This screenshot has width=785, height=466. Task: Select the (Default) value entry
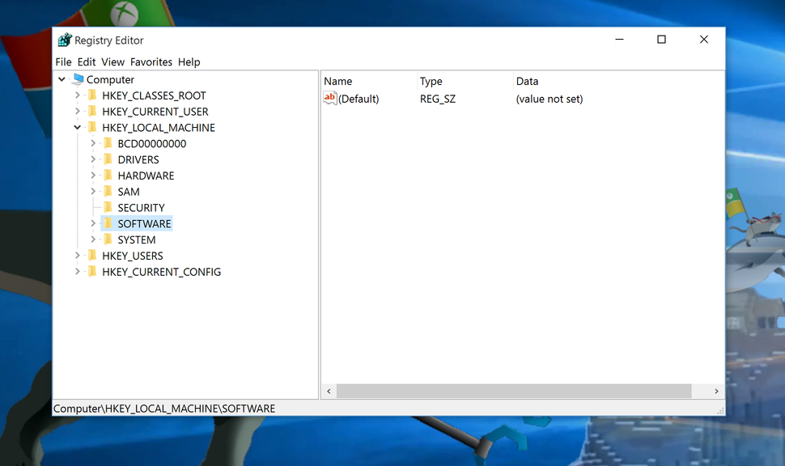(357, 98)
